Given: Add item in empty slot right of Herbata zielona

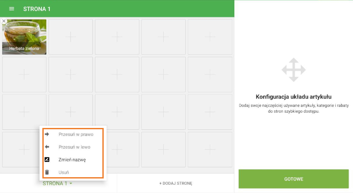Looking at the screenshot, I should [x=71, y=37].
